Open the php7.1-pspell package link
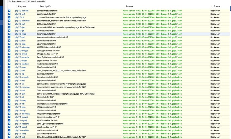 point(21,127)
